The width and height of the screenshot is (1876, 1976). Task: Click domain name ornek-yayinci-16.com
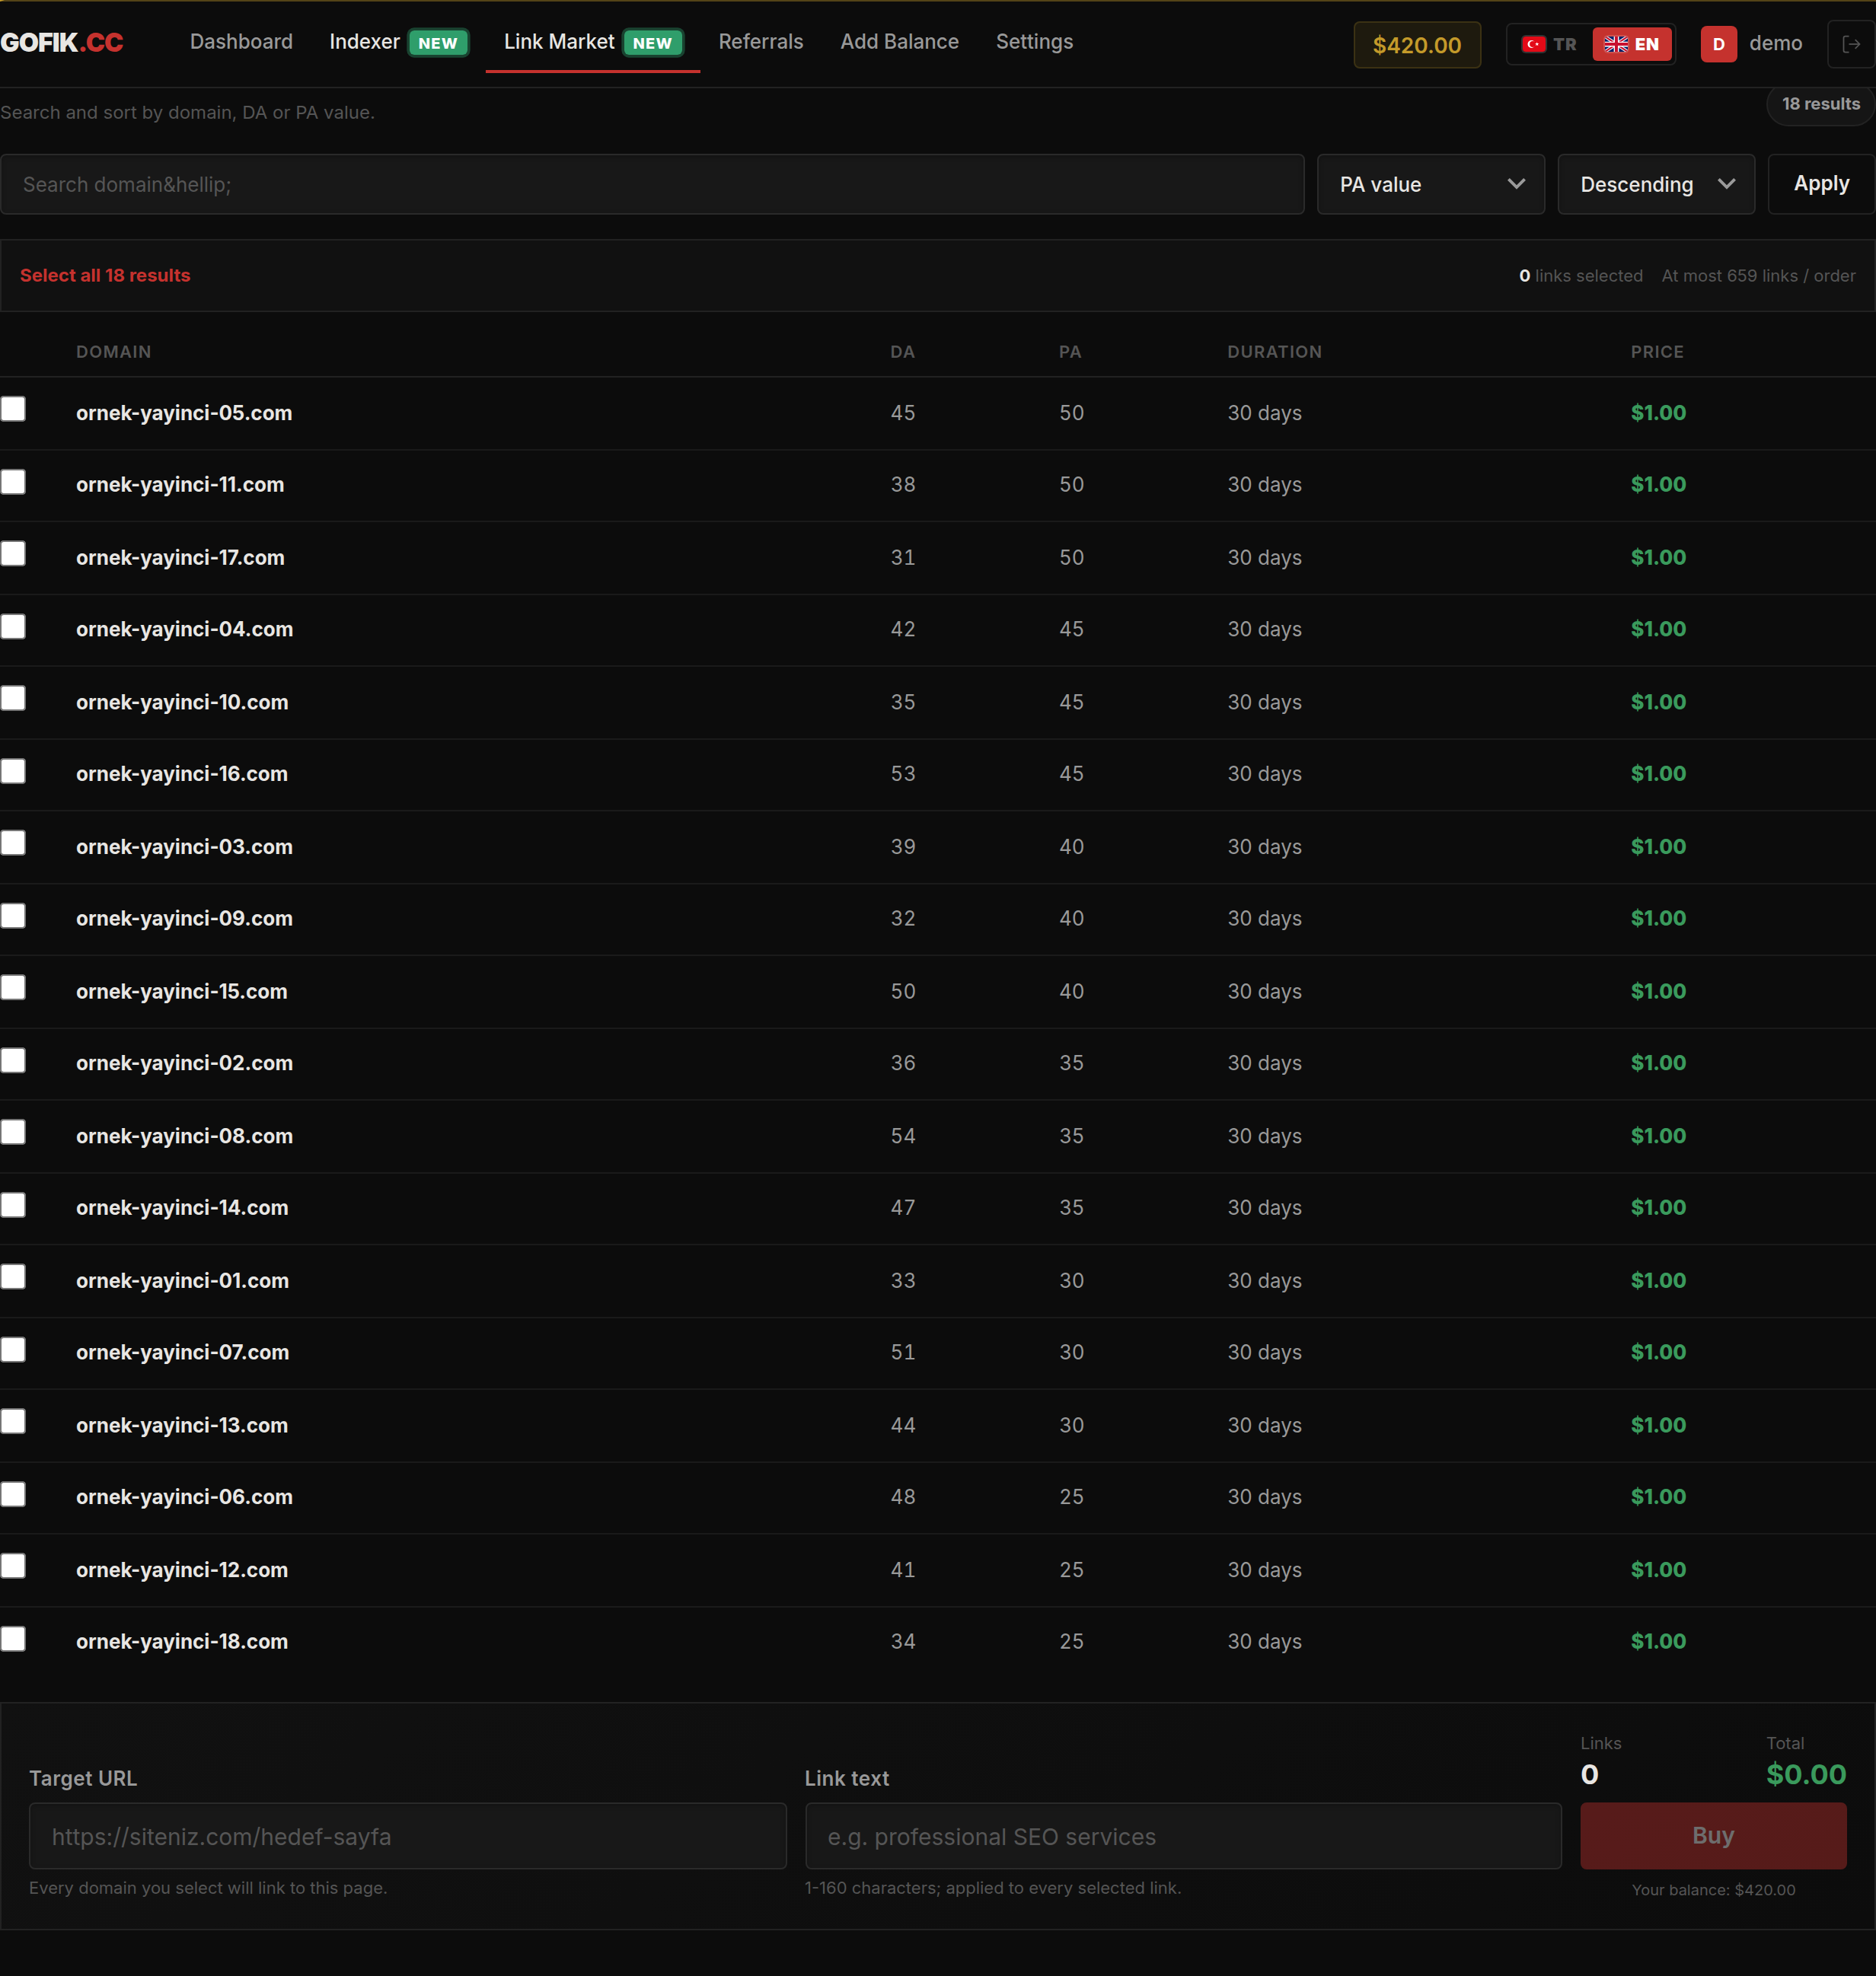click(x=182, y=773)
